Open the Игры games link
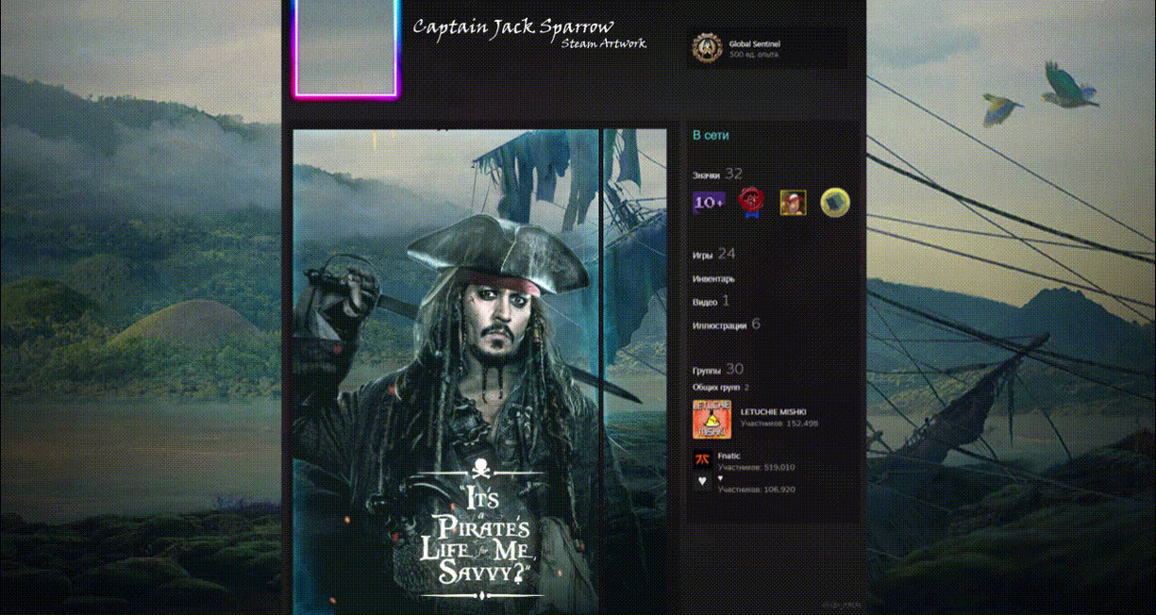Screen dimensions: 1156x615 pos(702,255)
